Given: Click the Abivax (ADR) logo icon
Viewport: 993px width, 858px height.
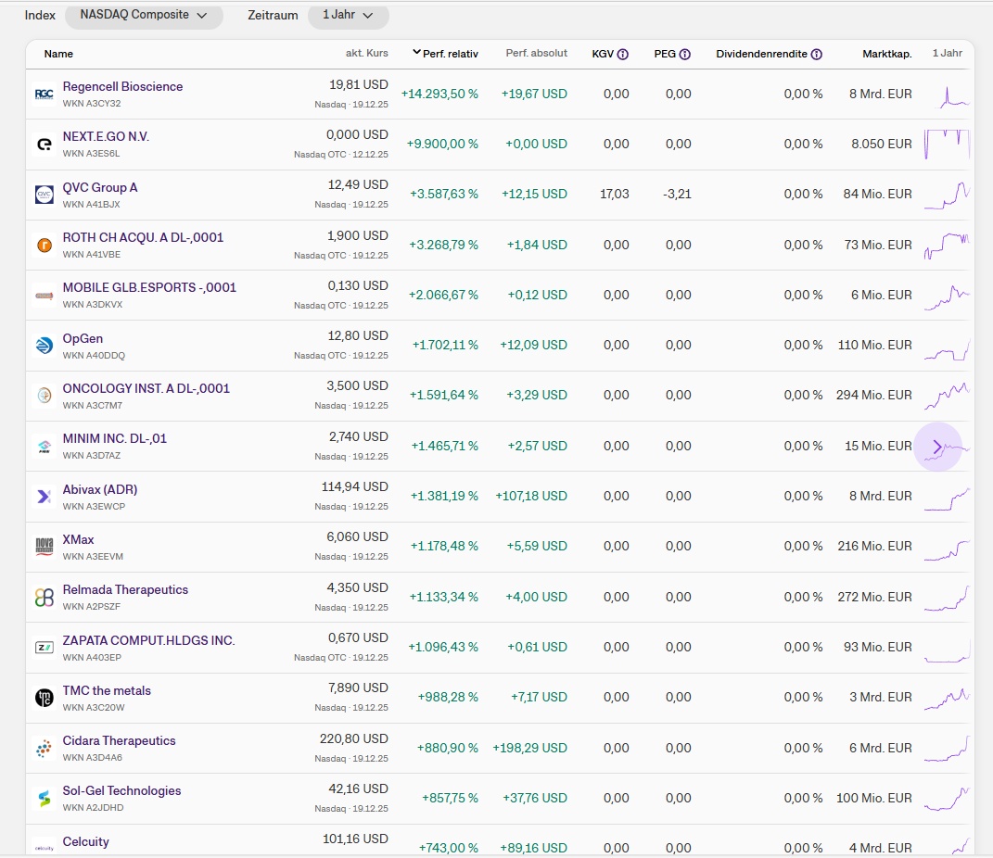Looking at the screenshot, I should 44,497.
